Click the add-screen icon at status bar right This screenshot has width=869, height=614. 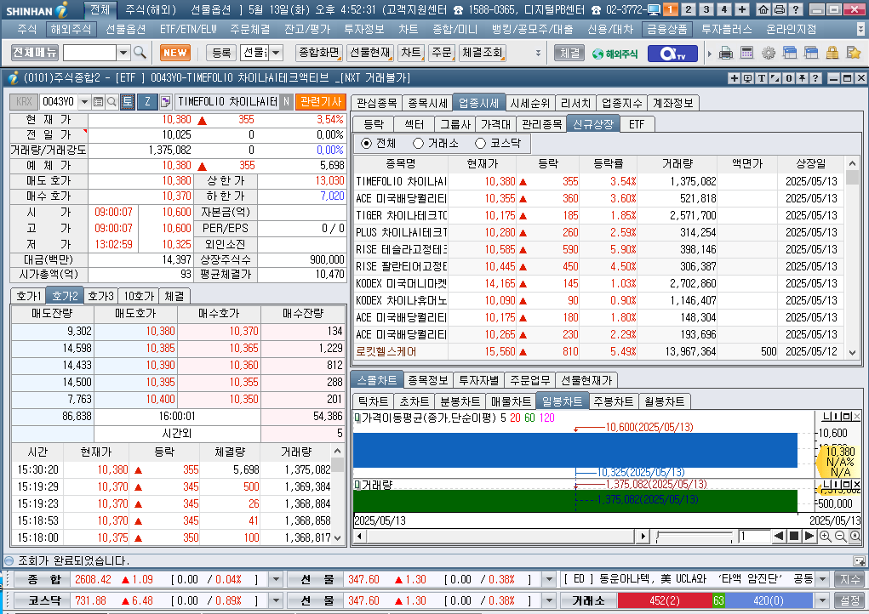point(859,561)
